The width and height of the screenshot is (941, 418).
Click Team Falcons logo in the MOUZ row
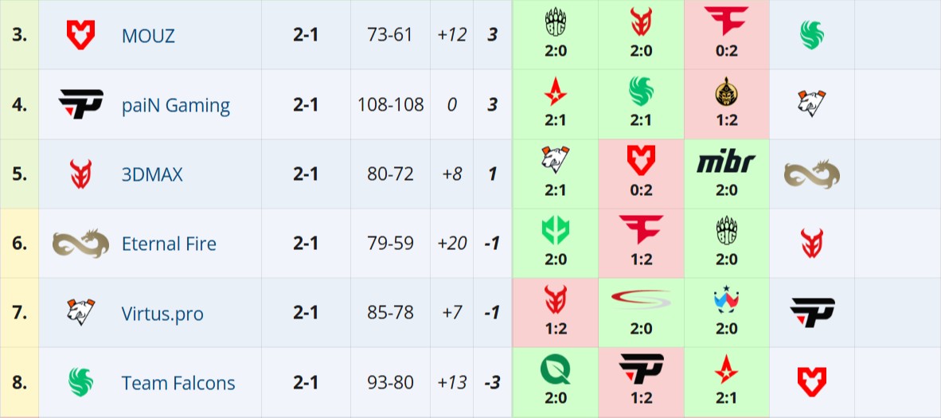[x=812, y=34]
